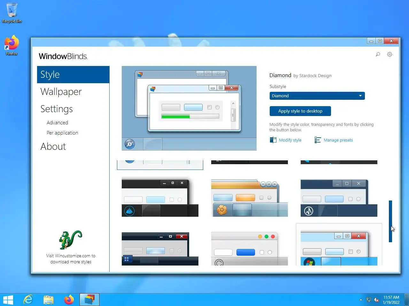Open the search magnifier in WindowBlinds
The width and height of the screenshot is (409, 306).
378,55
